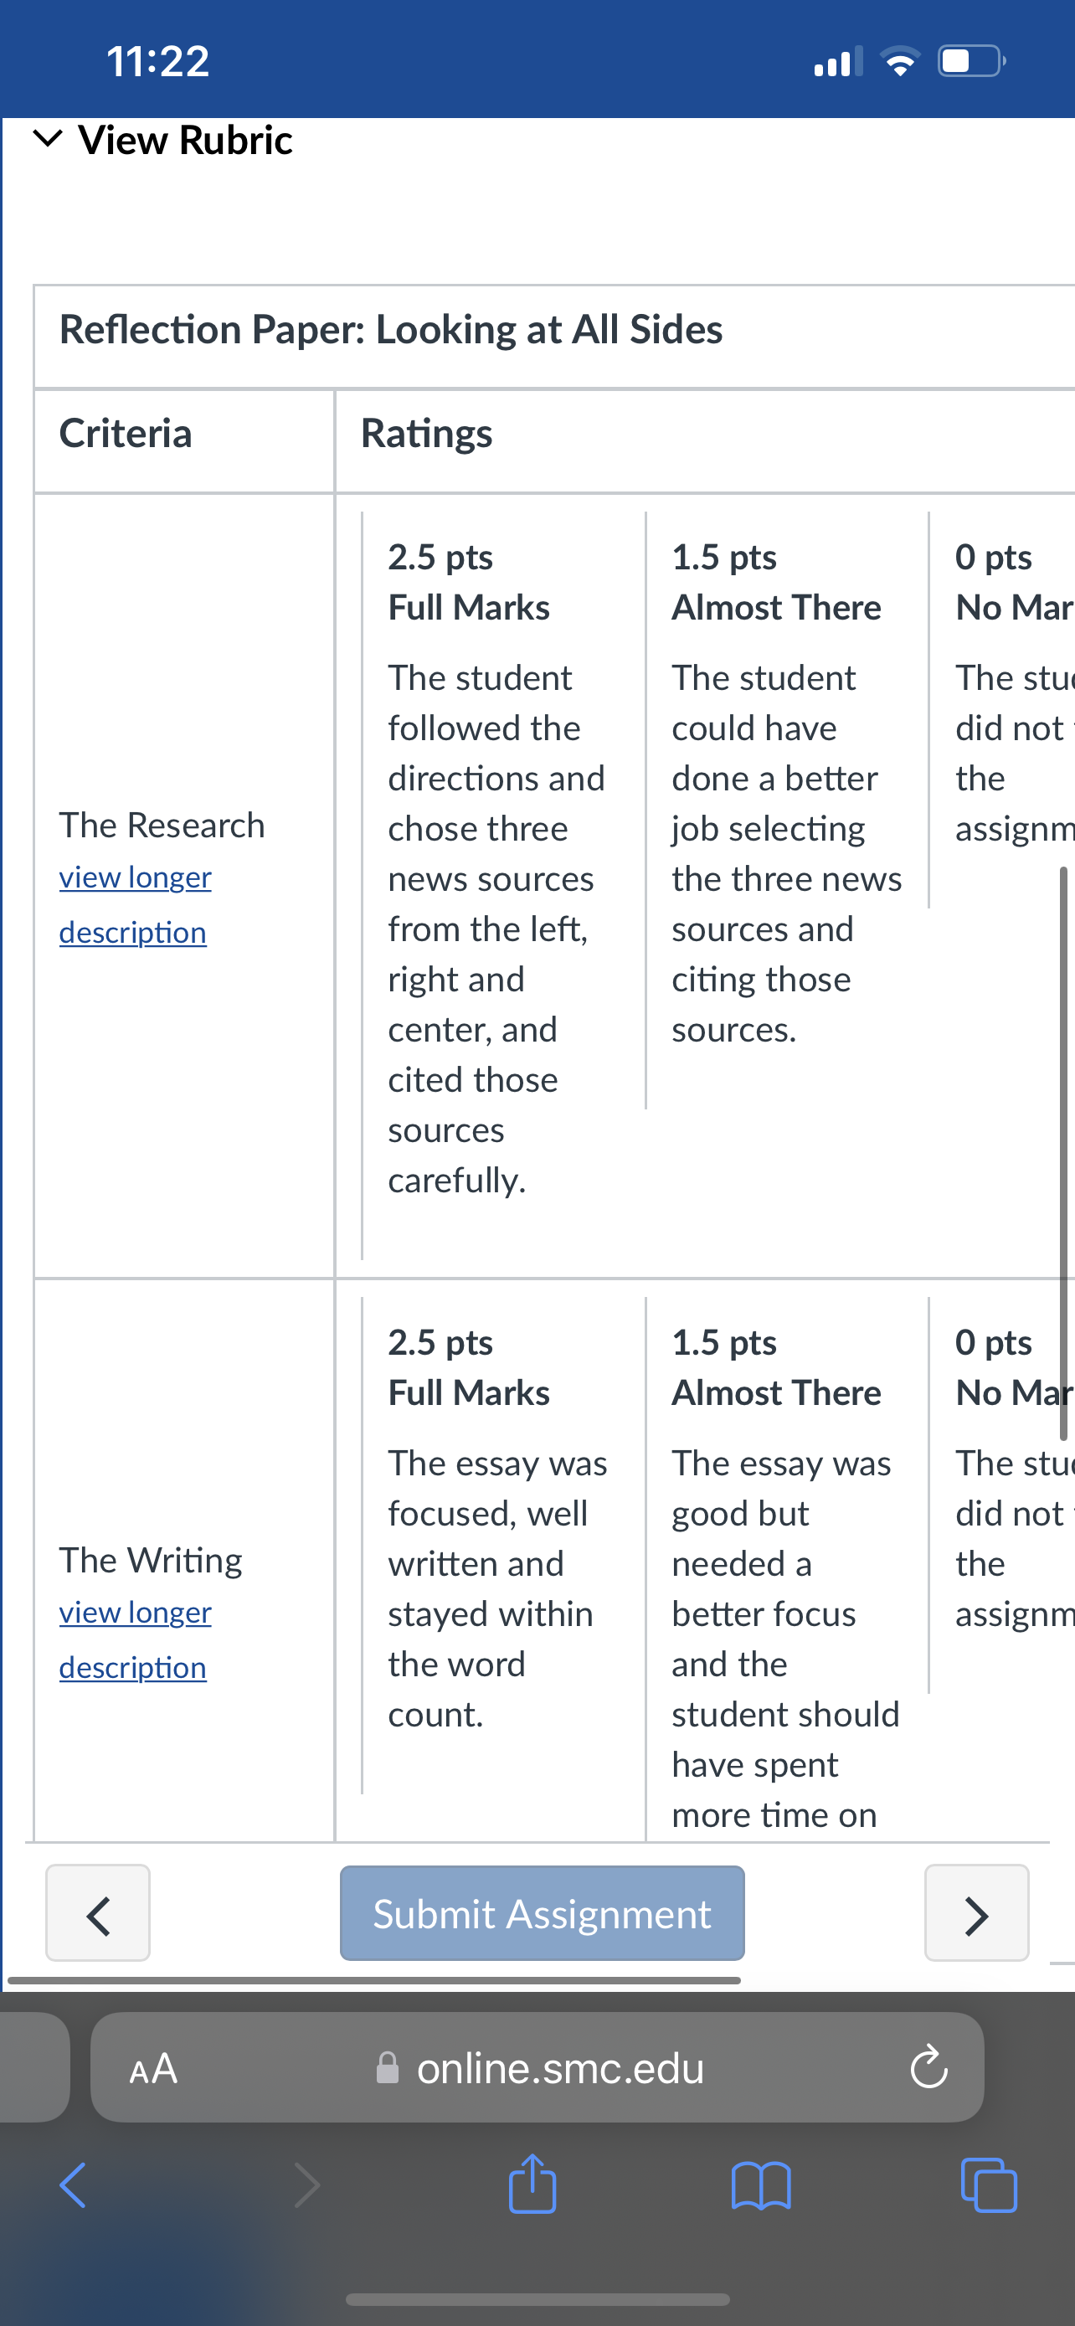Open view longer description under The Research

point(136,905)
